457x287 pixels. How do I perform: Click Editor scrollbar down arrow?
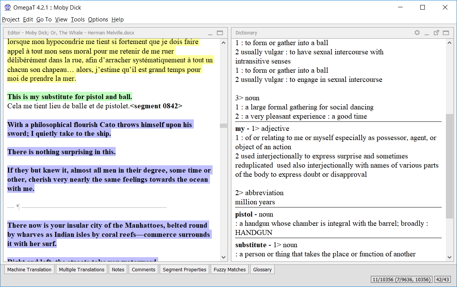[x=224, y=257]
